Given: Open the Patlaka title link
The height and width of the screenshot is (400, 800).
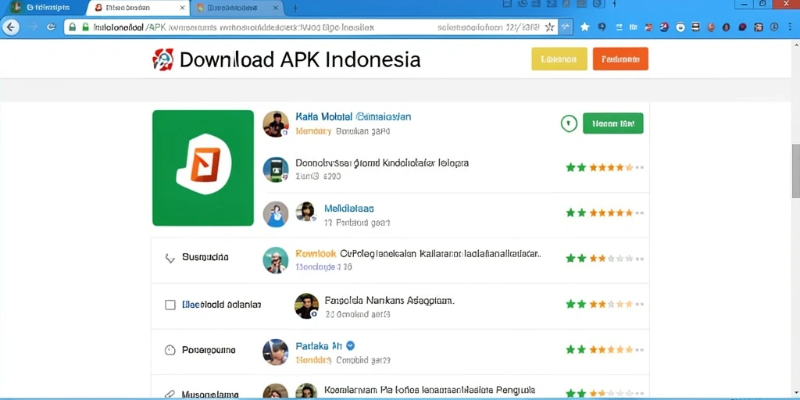Looking at the screenshot, I should (x=319, y=346).
